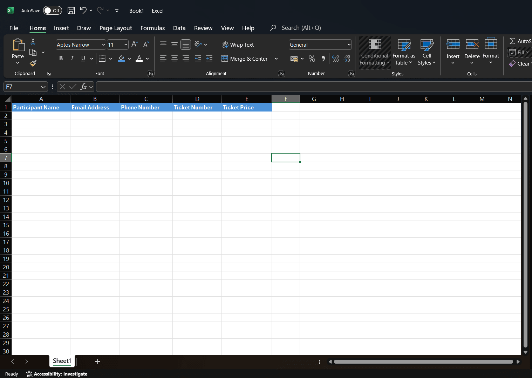The height and width of the screenshot is (378, 532).
Task: Switch to the Page Layout tab
Action: click(116, 28)
